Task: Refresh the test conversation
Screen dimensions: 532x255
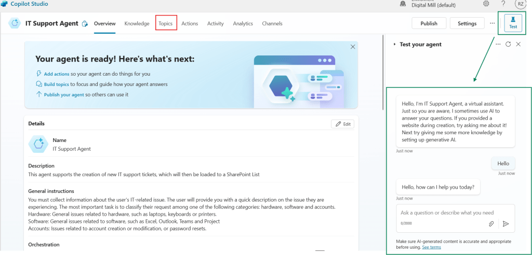Action: click(x=508, y=45)
